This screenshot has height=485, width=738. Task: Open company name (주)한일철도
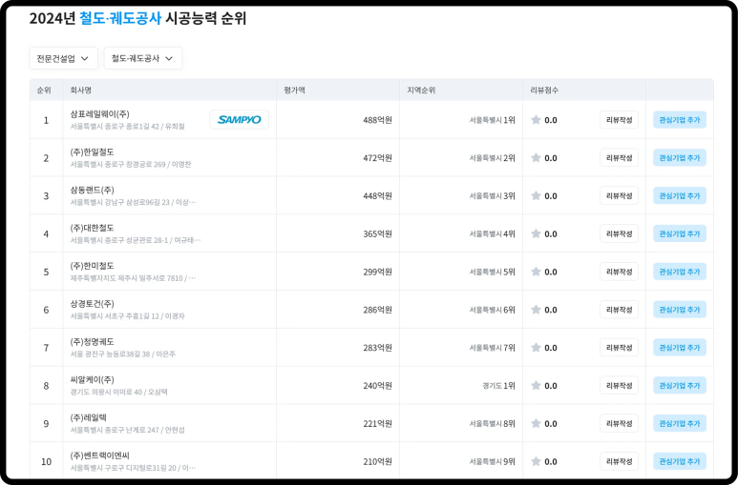(92, 152)
